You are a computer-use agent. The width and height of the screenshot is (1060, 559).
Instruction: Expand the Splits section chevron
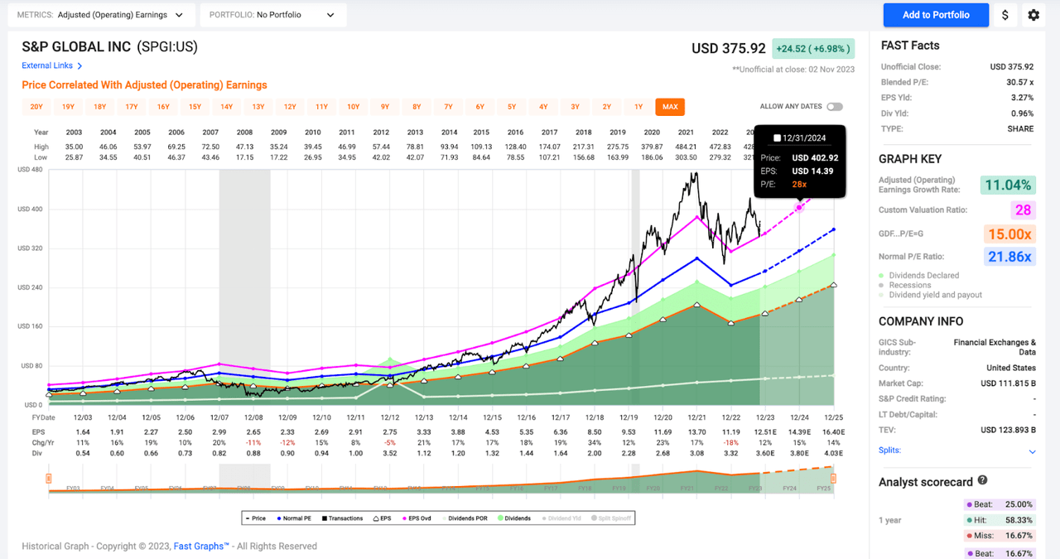(1031, 451)
